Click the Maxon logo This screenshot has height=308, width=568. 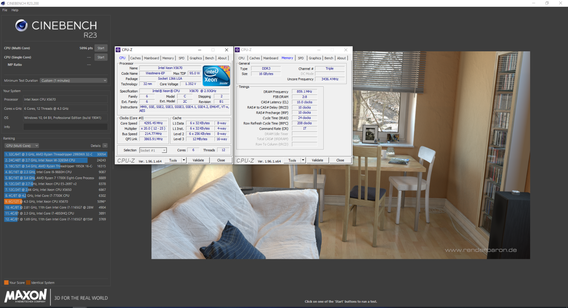point(26,296)
